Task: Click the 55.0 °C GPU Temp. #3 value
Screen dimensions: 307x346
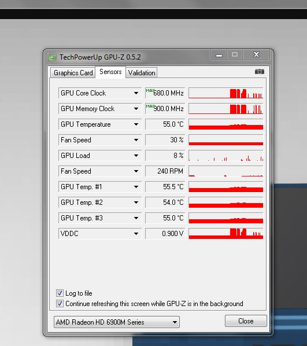Action: tap(165, 218)
